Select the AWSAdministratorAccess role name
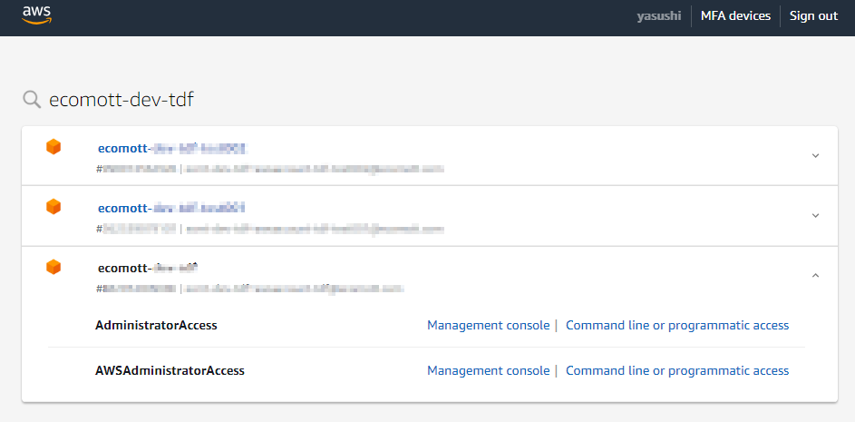855x422 pixels. point(170,370)
